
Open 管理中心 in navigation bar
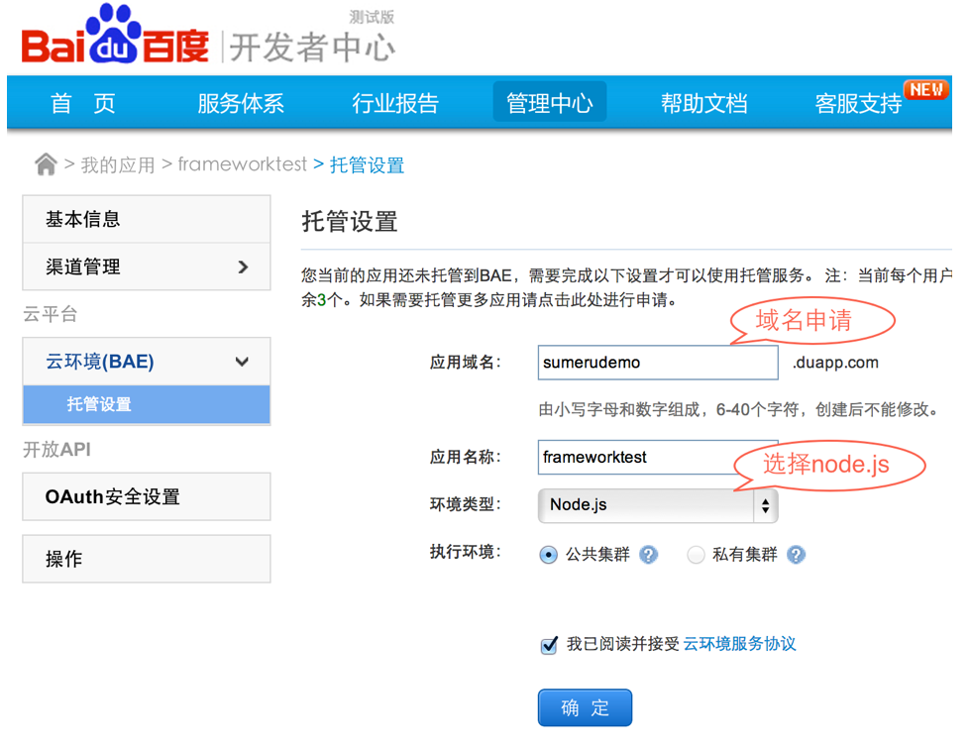tap(549, 102)
